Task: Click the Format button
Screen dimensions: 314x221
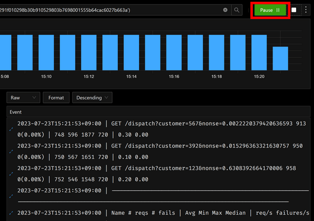Action: pyautogui.click(x=56, y=97)
